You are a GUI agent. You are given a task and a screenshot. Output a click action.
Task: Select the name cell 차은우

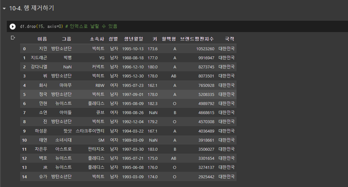41,149
